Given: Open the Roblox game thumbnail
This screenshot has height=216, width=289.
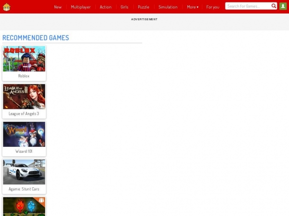Looking at the screenshot, I should pos(24,59).
